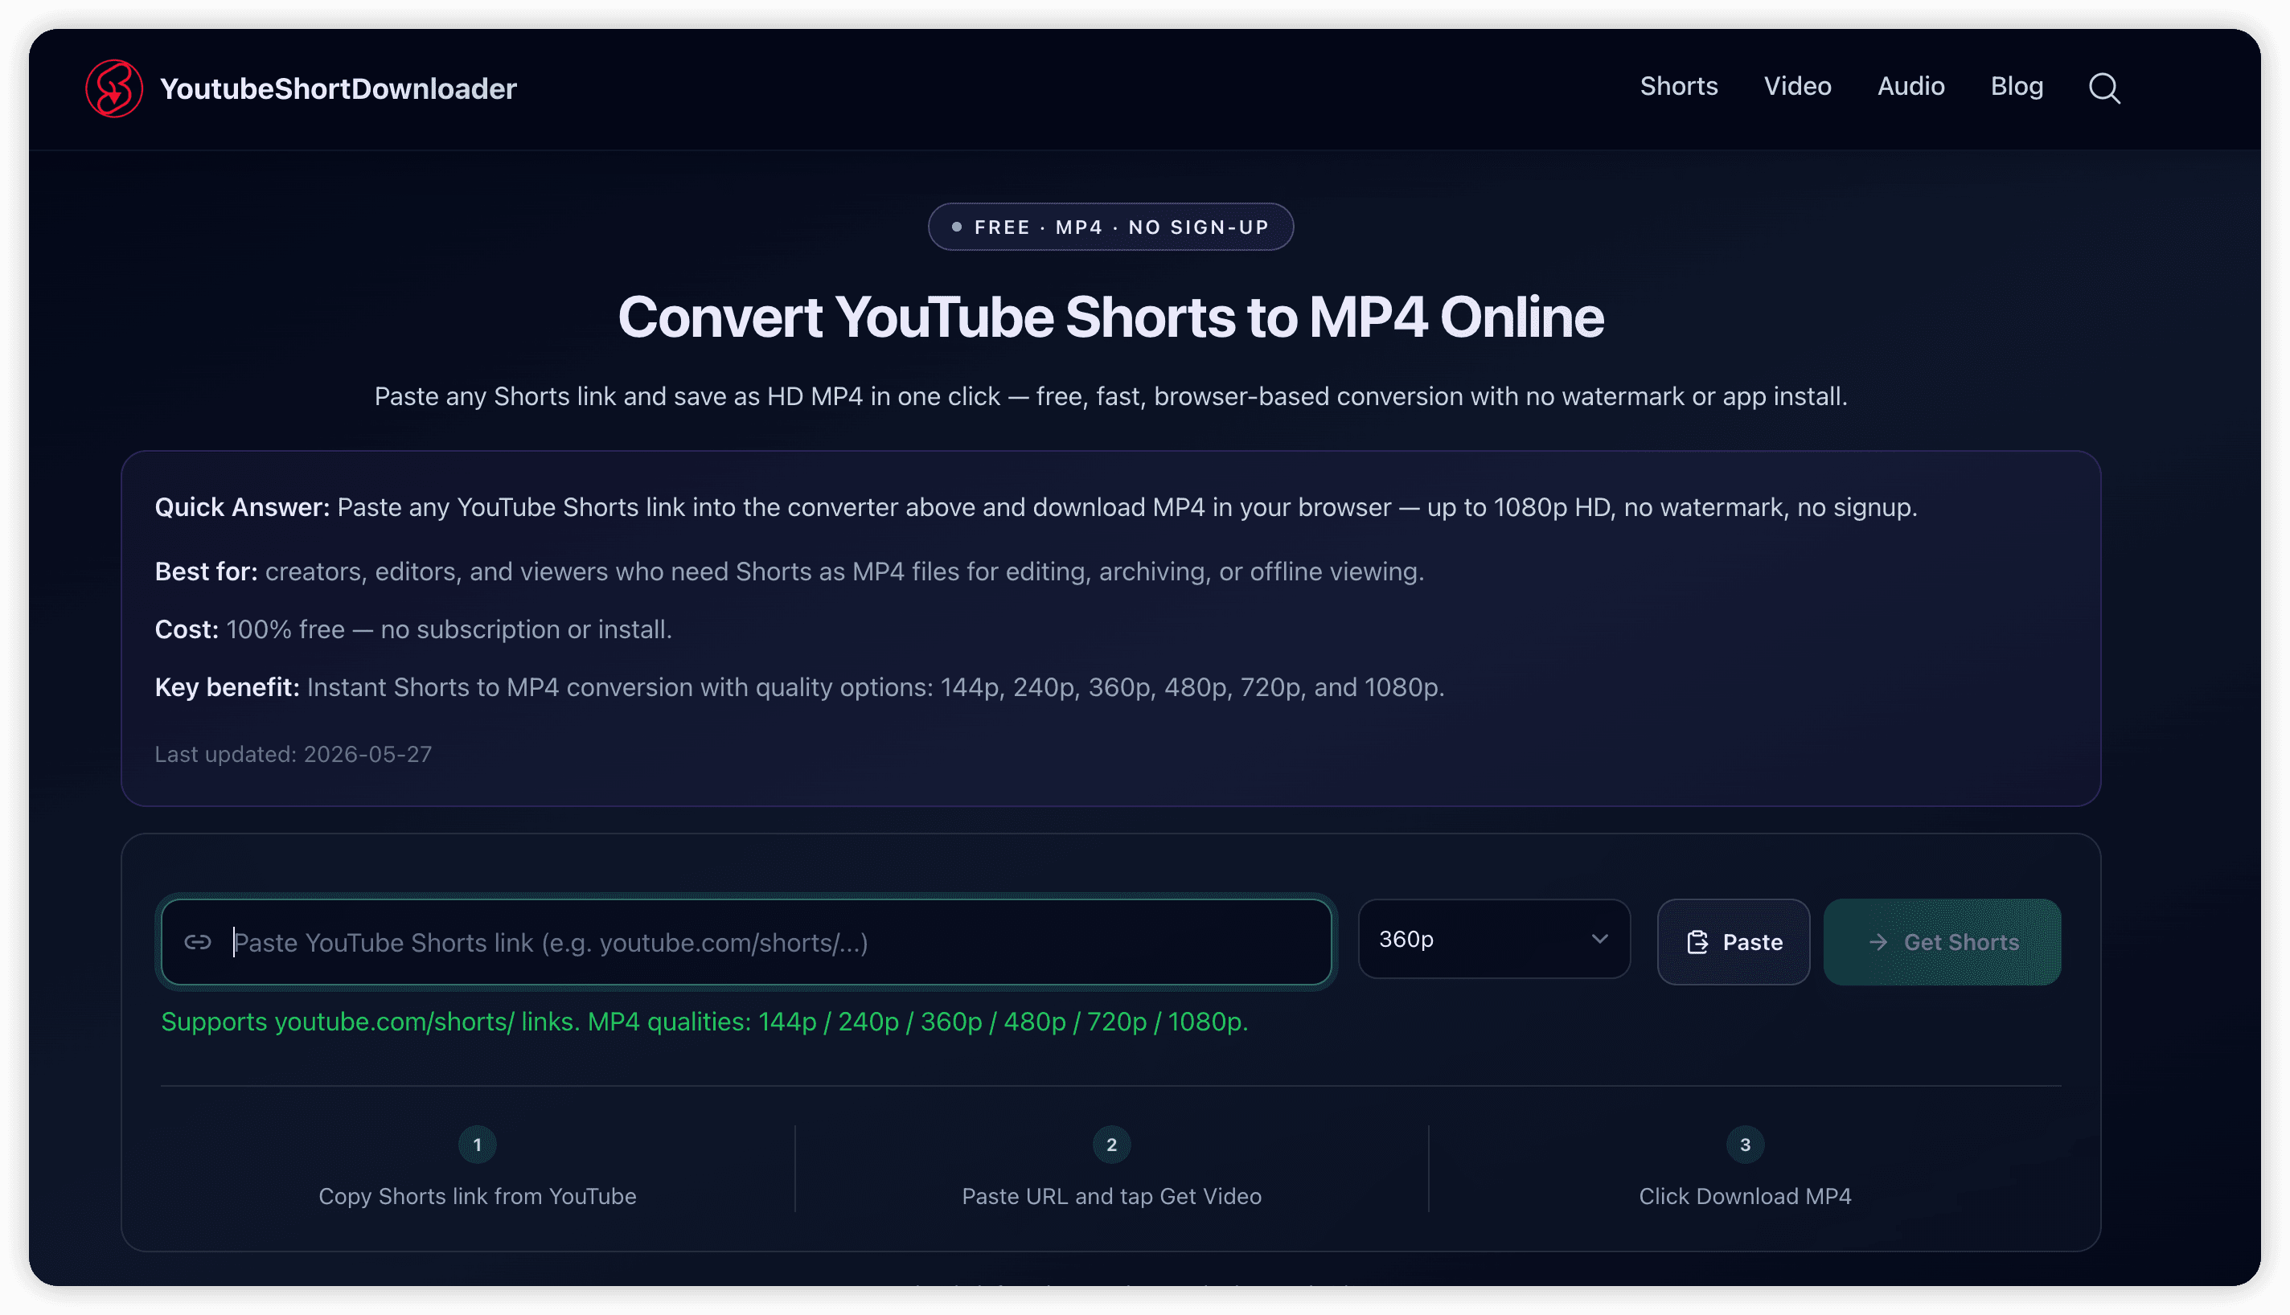The height and width of the screenshot is (1315, 2290).
Task: Click the YoutubeShortDownloader logo icon
Action: [114, 88]
